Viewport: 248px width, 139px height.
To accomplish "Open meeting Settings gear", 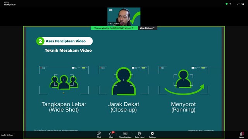I will click(x=152, y=135).
